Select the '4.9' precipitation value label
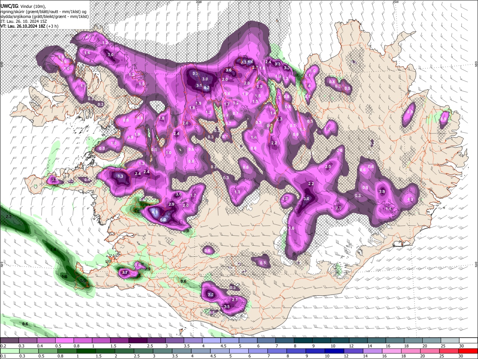478x359 pixels. (x=155, y=212)
